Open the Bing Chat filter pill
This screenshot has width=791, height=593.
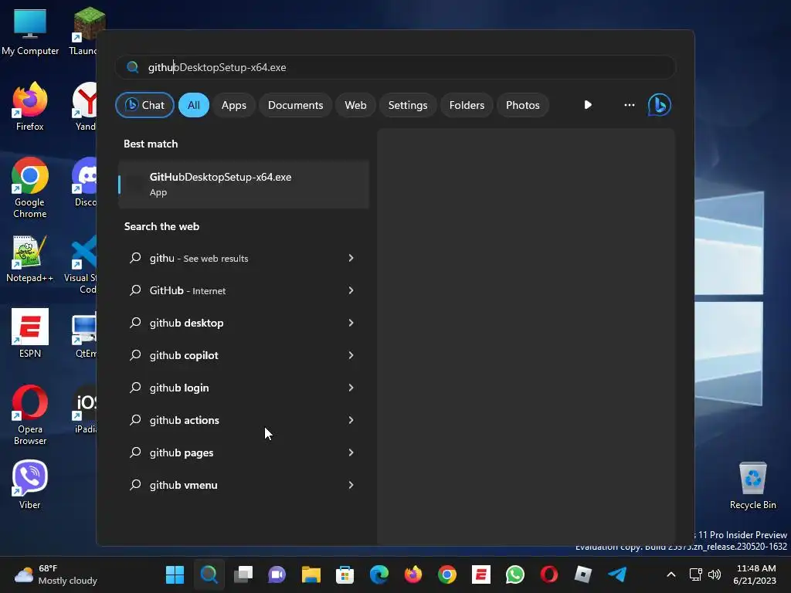pyautogui.click(x=144, y=105)
